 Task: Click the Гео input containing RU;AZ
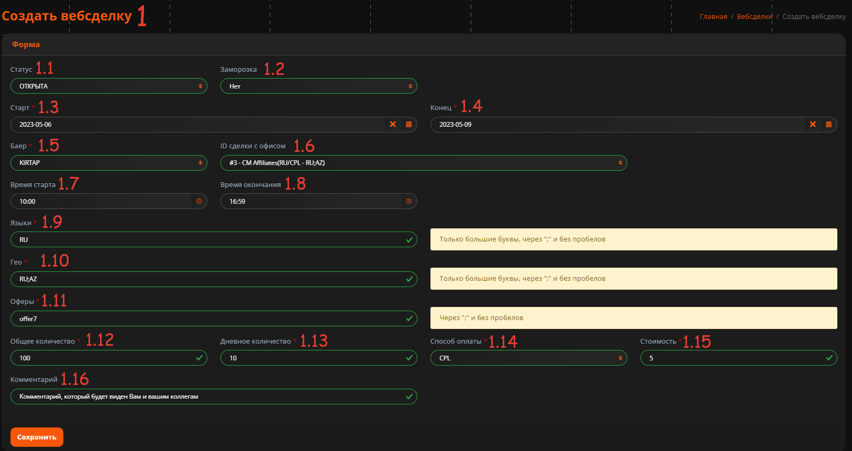(214, 279)
